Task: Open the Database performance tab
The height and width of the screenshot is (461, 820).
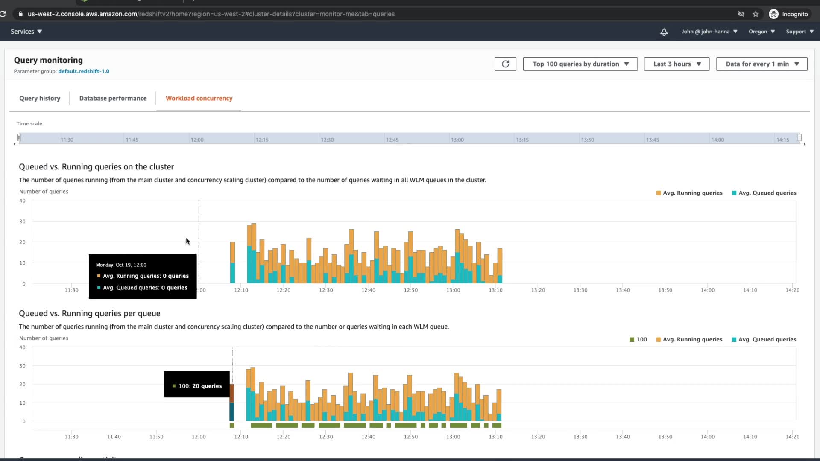Action: pyautogui.click(x=113, y=99)
